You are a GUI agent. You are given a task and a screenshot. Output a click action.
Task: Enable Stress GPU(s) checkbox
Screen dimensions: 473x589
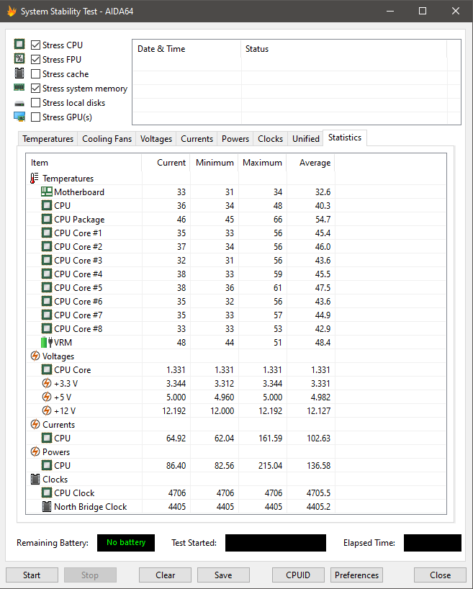36,117
